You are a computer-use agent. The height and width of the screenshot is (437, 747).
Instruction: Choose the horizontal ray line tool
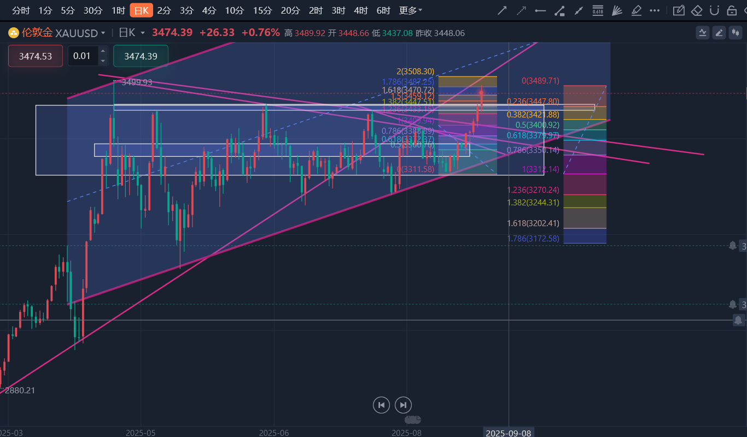(540, 10)
